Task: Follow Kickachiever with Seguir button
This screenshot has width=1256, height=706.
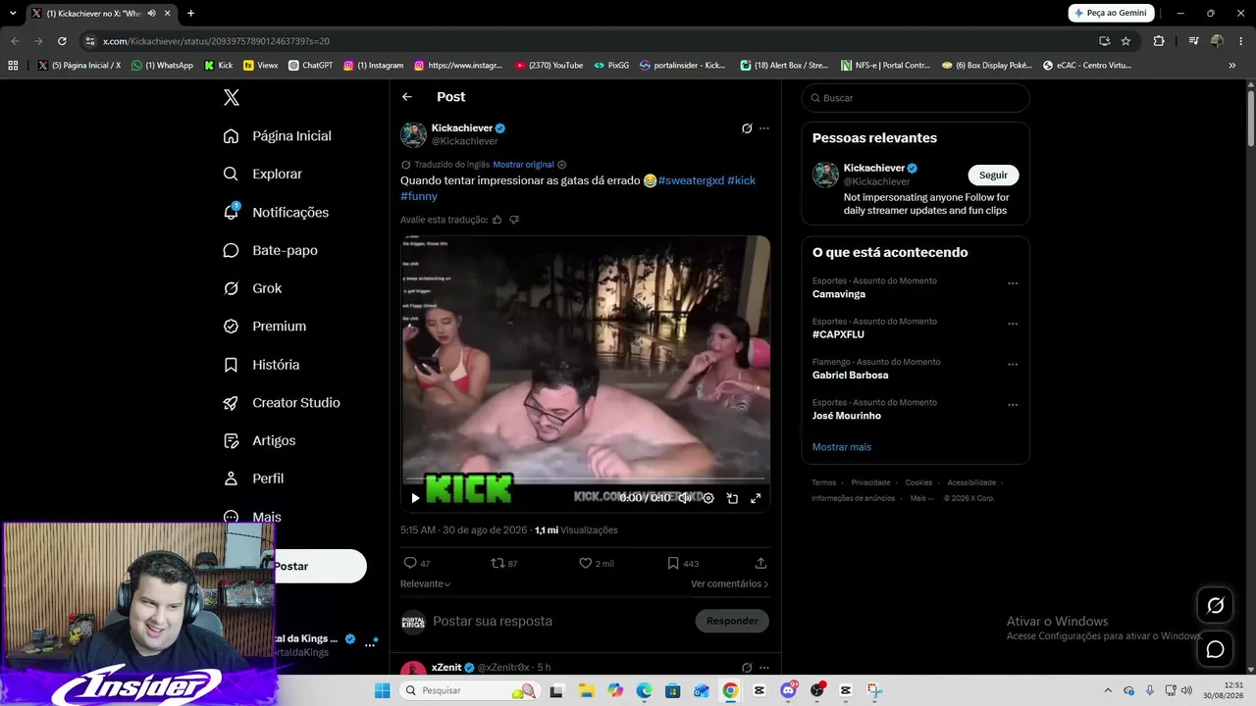Action: (993, 175)
